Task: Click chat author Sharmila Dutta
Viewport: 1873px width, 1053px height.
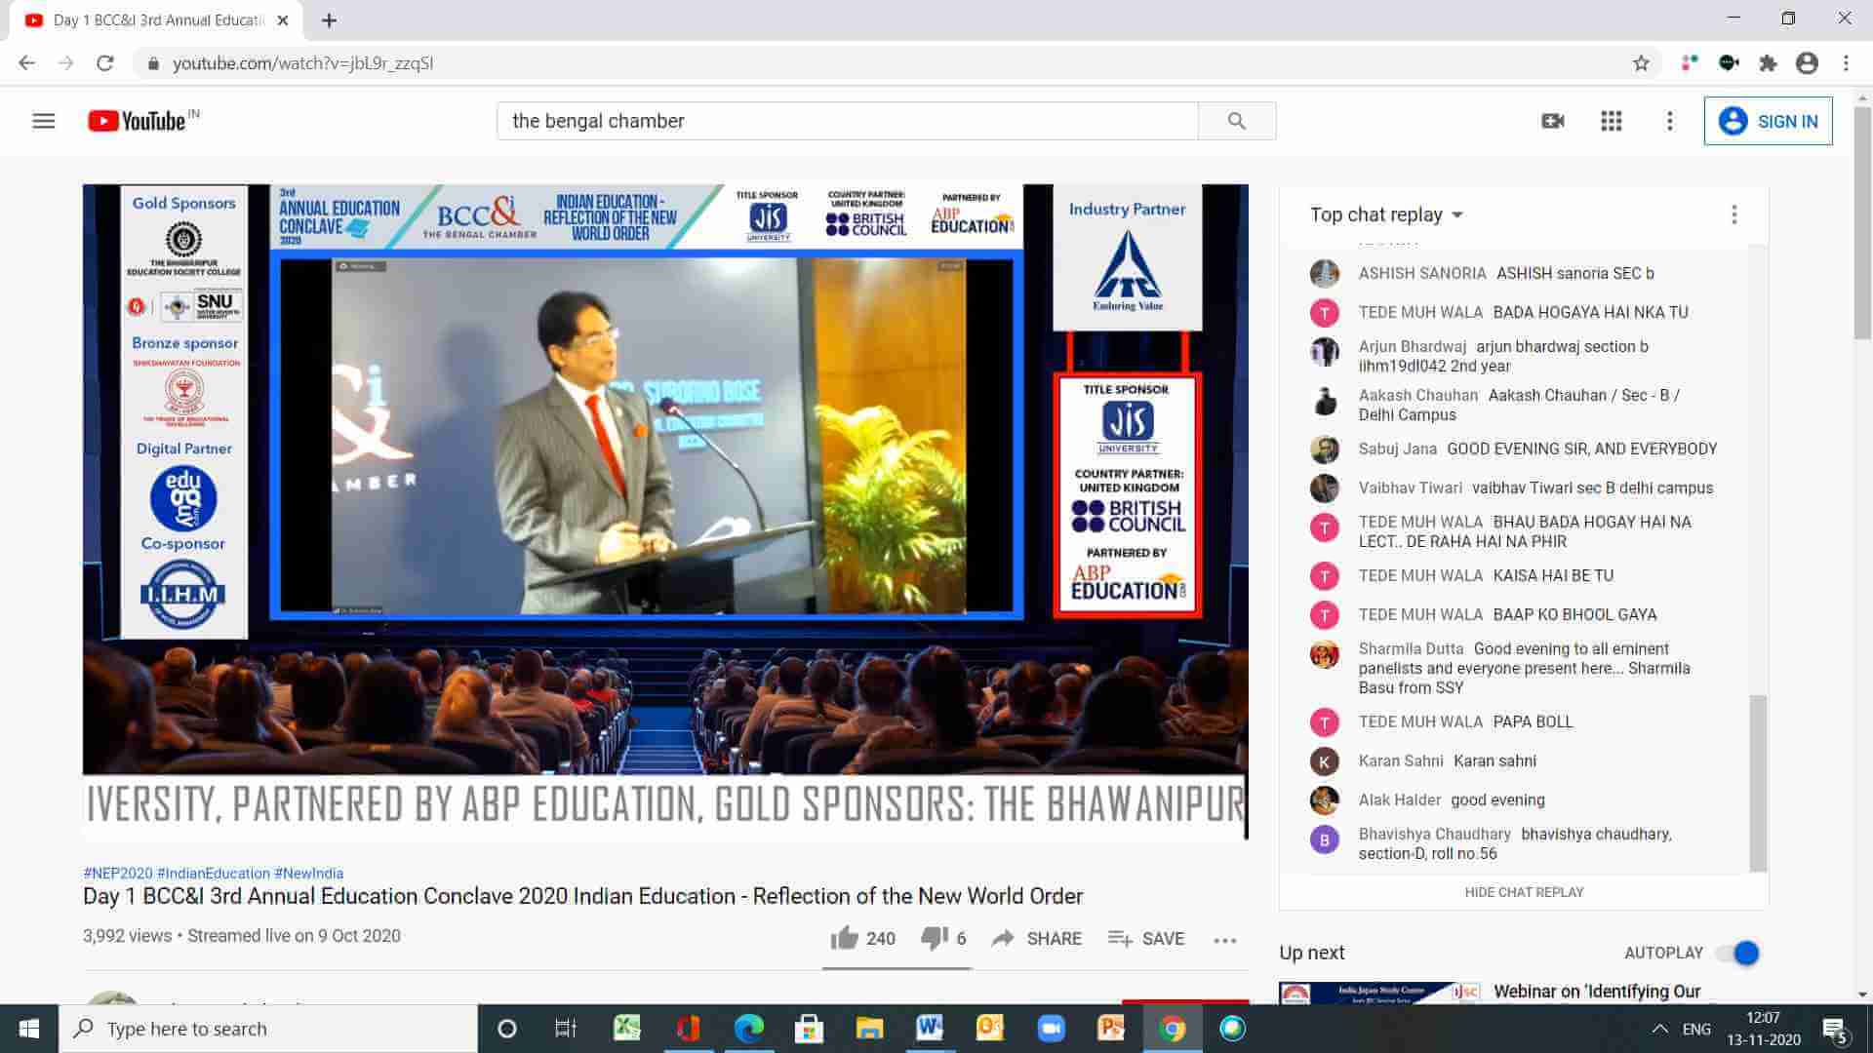Action: (x=1412, y=648)
